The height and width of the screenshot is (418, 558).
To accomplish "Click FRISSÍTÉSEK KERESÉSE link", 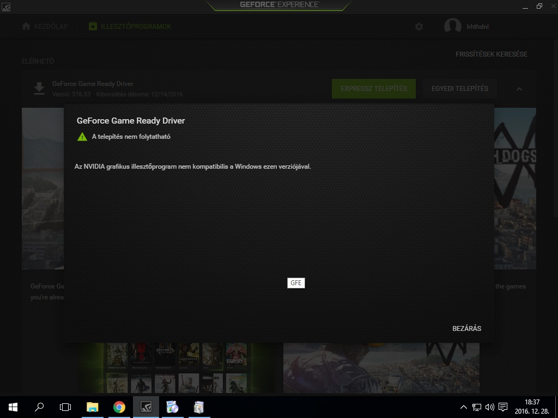I will [x=492, y=54].
